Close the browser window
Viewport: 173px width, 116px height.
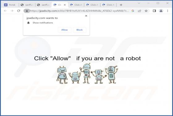(x=167, y=3)
